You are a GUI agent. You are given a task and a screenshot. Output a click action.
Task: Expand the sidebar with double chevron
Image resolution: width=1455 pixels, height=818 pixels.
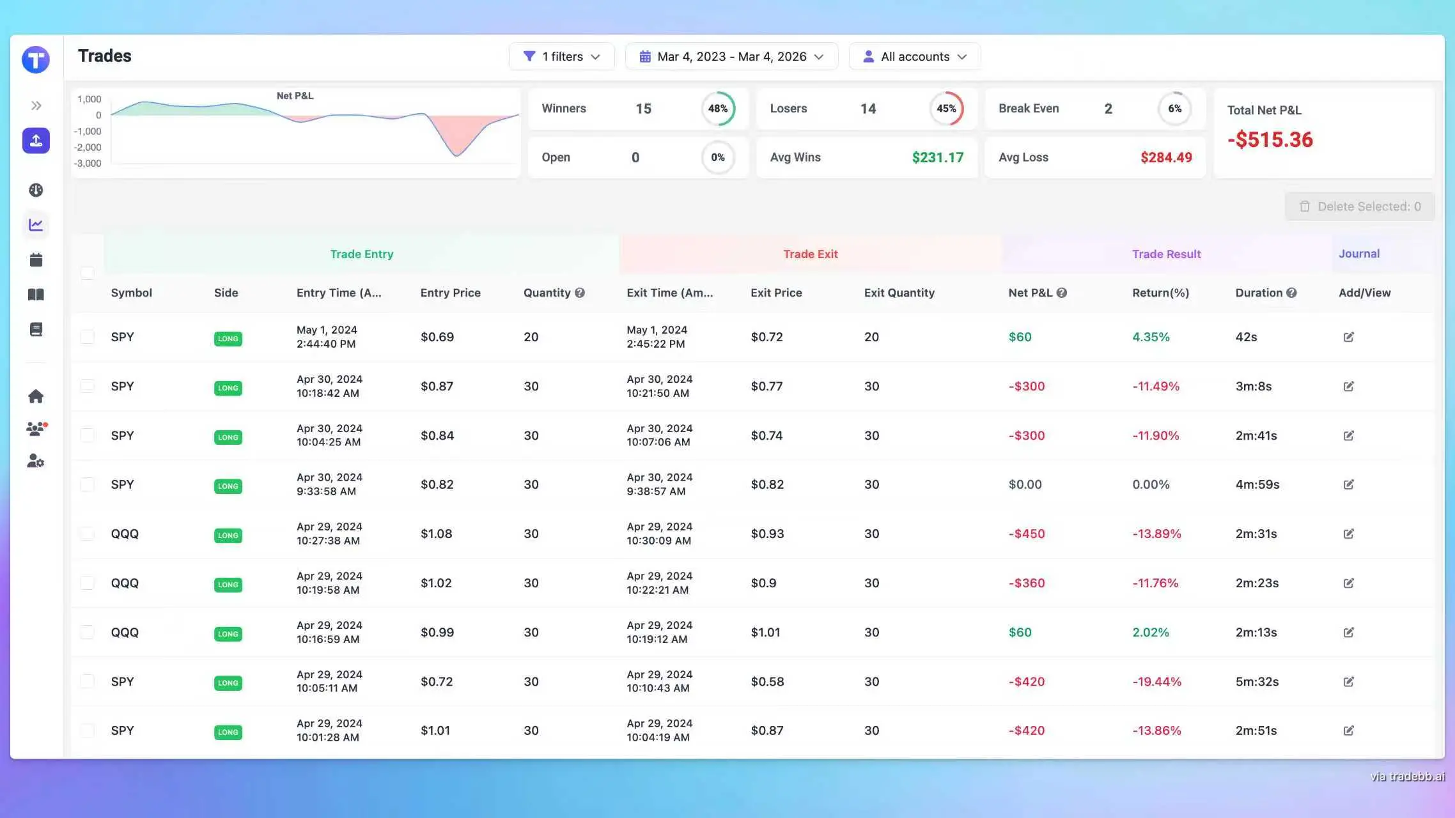(x=36, y=105)
